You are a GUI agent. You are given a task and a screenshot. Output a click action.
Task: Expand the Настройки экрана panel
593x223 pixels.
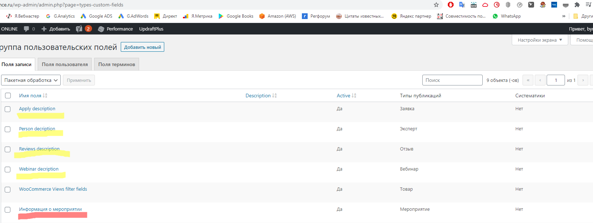click(540, 40)
